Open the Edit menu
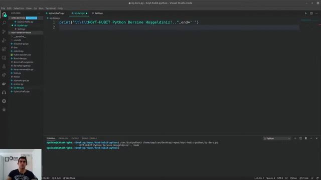 click(9, 8)
